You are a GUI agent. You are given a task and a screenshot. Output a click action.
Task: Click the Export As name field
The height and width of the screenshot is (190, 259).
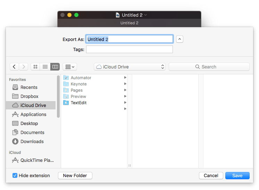coord(129,39)
